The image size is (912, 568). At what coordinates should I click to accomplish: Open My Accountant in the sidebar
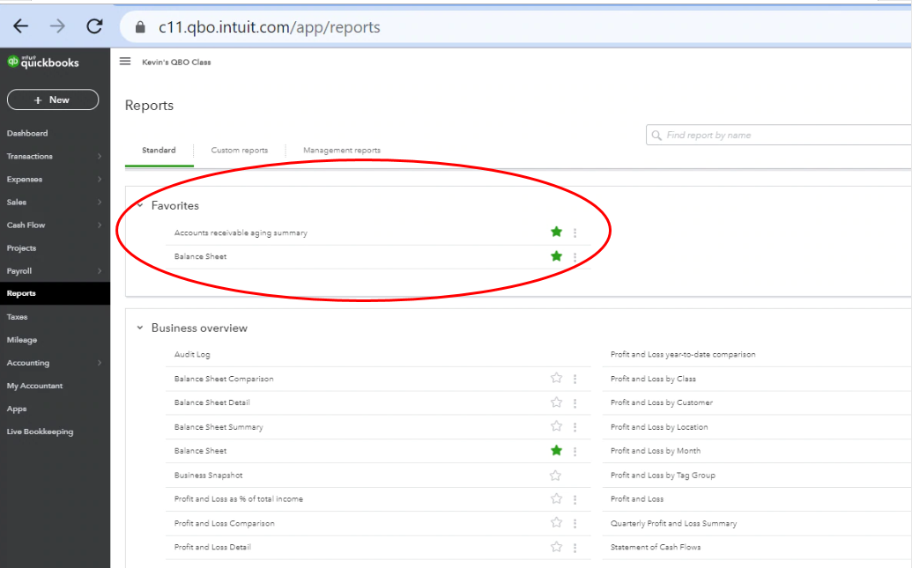point(35,386)
